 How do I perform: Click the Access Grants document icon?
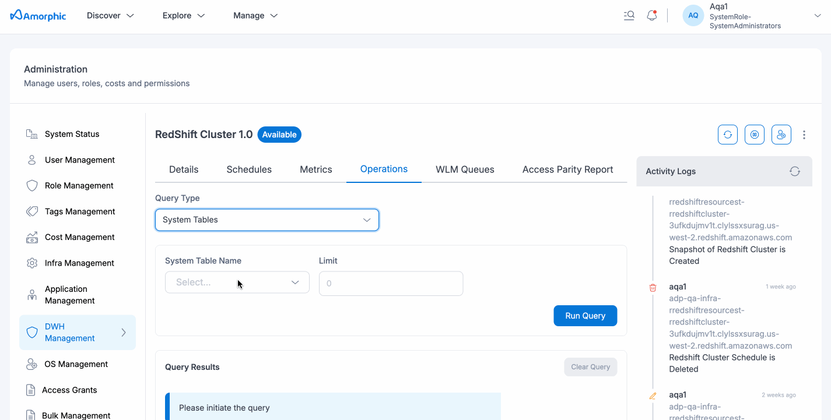tap(31, 390)
